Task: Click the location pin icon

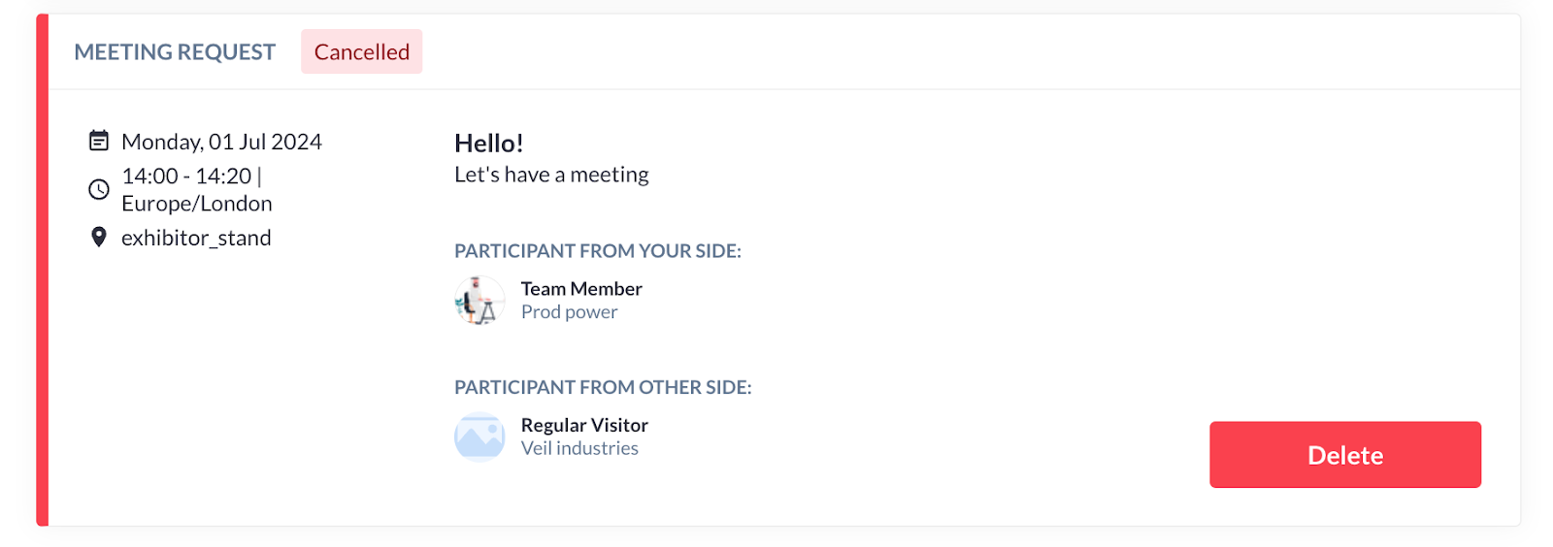Action: [x=98, y=237]
